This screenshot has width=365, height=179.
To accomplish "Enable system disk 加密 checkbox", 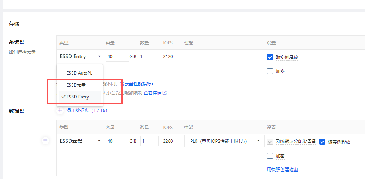I will [270, 71].
